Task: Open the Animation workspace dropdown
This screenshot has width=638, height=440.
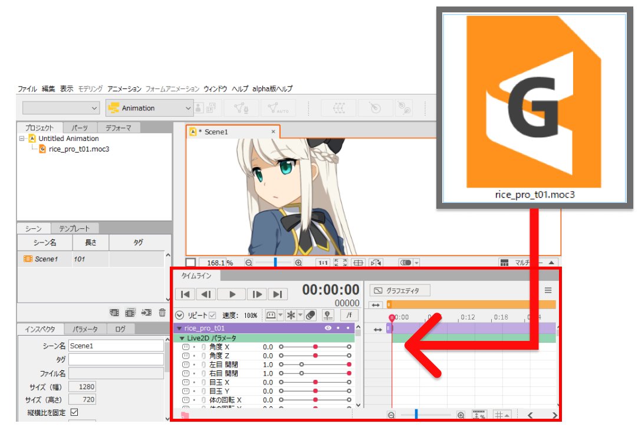Action: tap(149, 108)
